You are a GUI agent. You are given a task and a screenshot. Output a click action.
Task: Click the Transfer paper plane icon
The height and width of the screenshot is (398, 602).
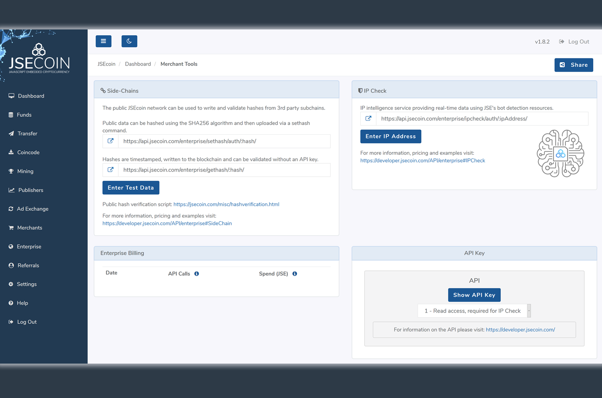pyautogui.click(x=11, y=133)
